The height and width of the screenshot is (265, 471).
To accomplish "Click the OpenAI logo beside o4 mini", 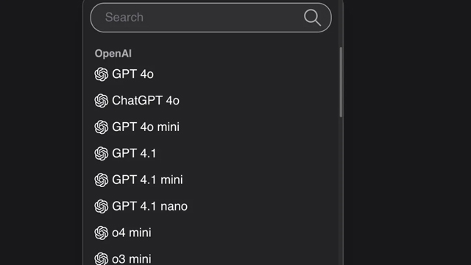I will coord(102,233).
